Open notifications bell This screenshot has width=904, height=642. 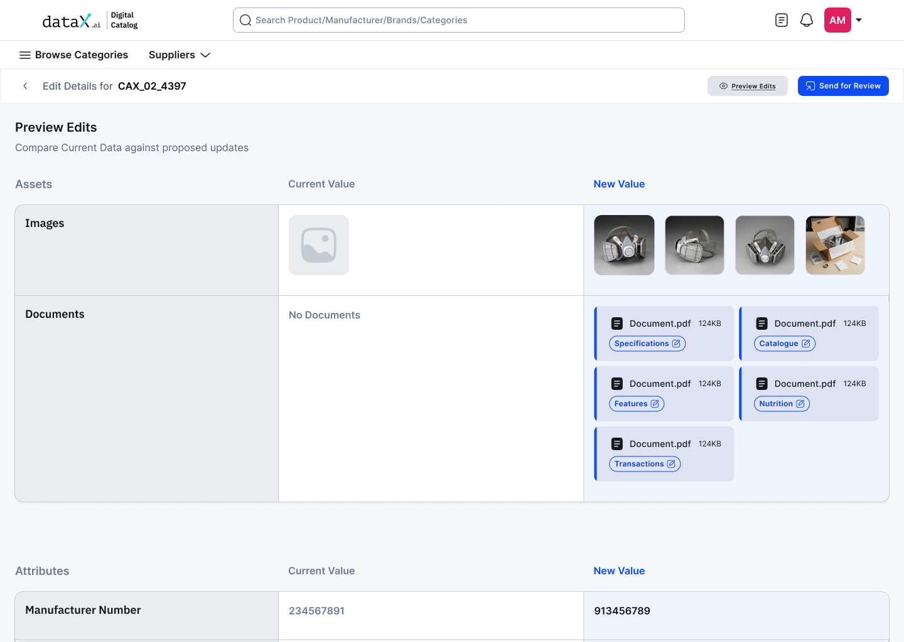click(x=807, y=20)
